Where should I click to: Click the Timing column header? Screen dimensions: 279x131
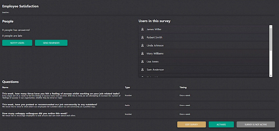tap(183, 88)
